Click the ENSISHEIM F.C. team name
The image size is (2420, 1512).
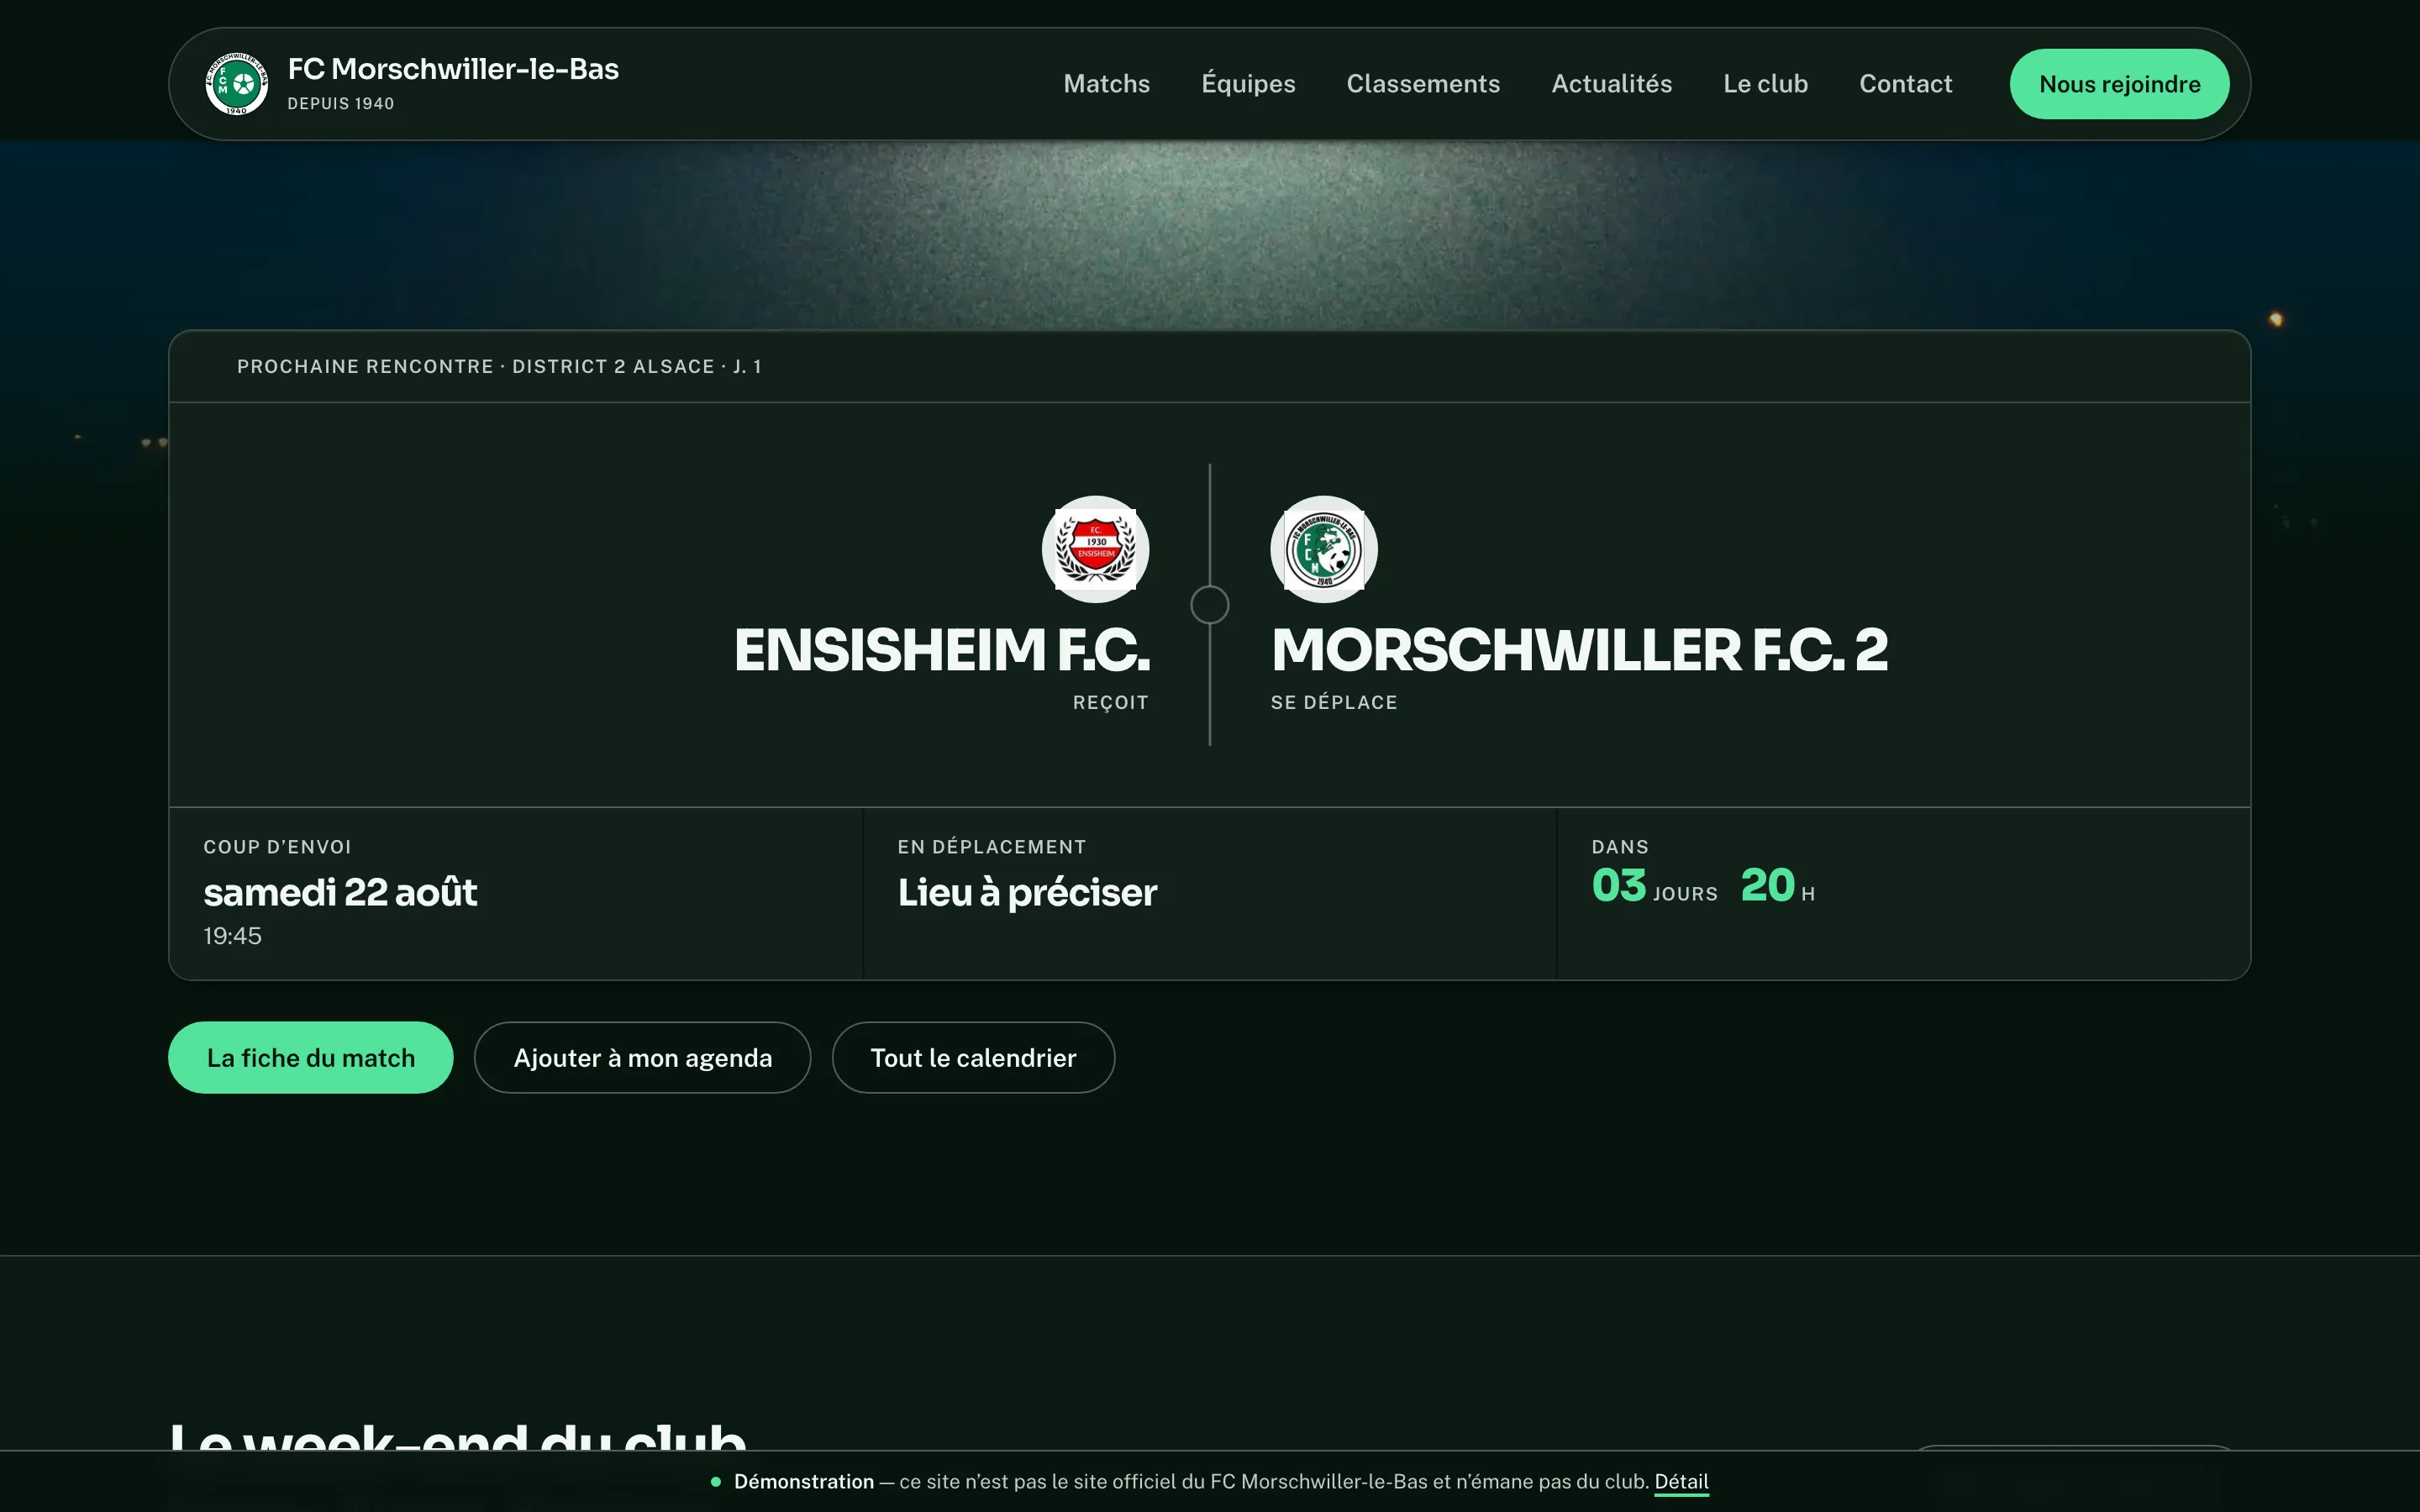coord(941,650)
